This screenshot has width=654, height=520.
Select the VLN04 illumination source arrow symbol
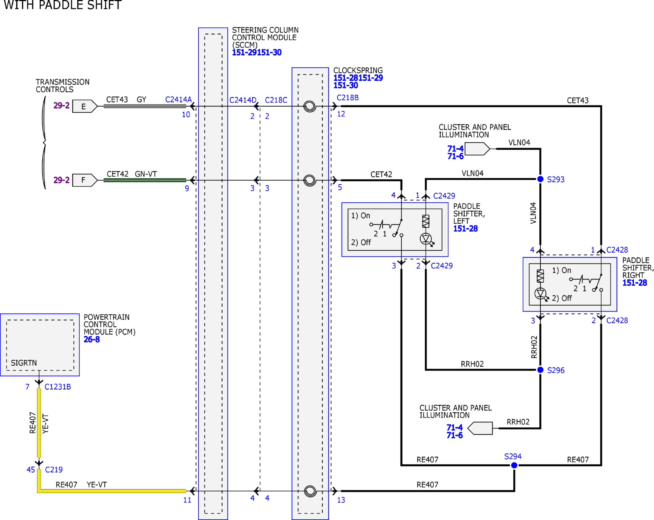tap(477, 149)
